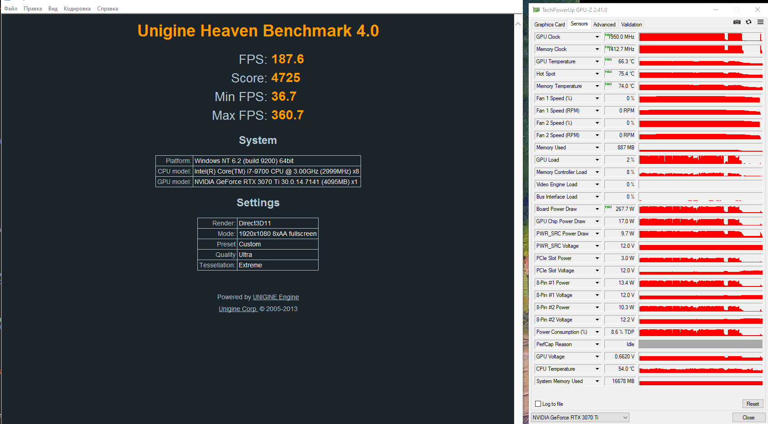This screenshot has width=768, height=424.
Task: Expand the Fan 2 Speed (%) dropdown
Action: click(x=597, y=123)
